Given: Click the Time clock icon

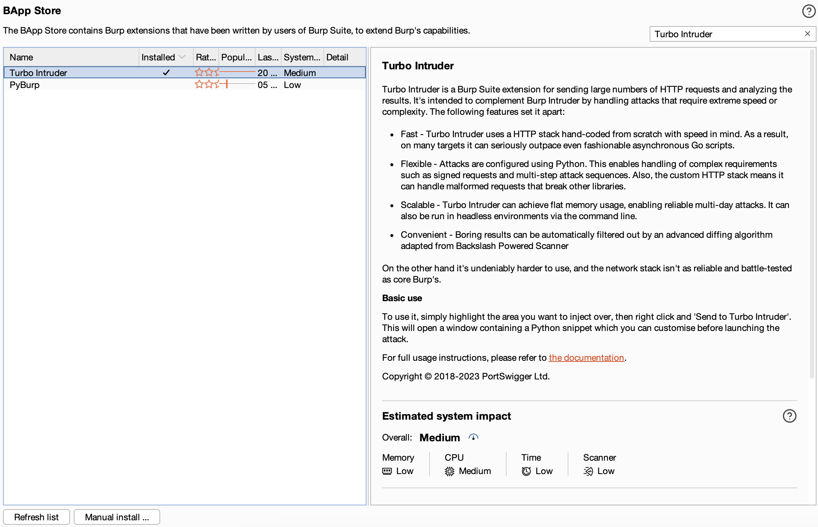Looking at the screenshot, I should point(526,471).
